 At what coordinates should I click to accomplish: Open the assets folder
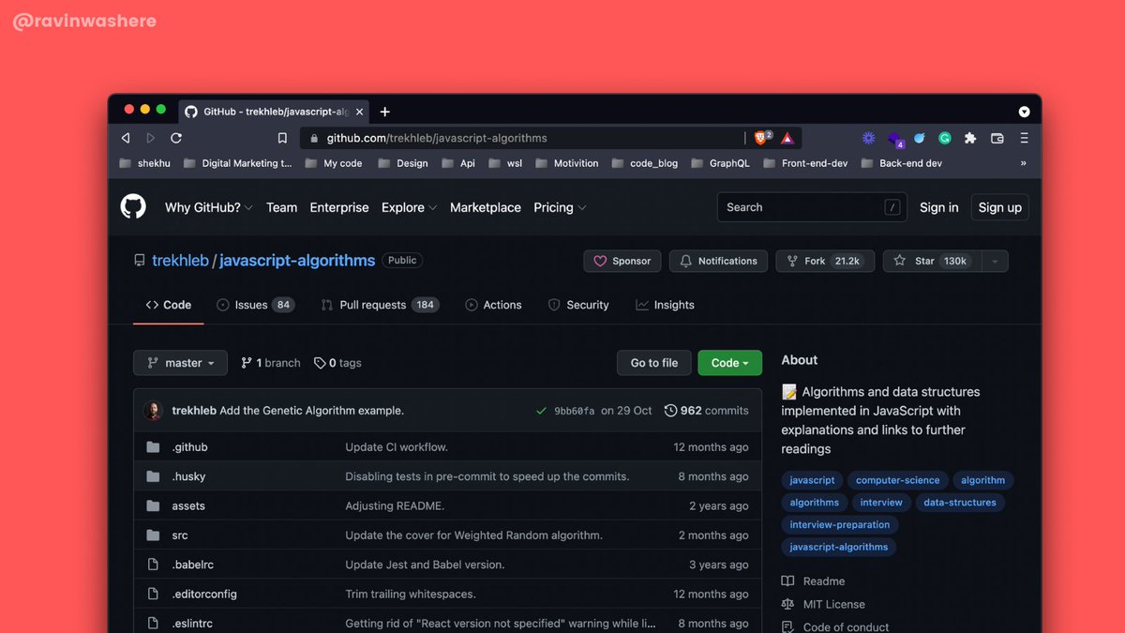[188, 505]
